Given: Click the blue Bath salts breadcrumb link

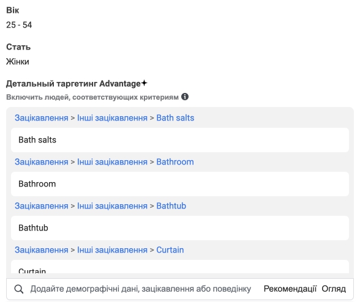Looking at the screenshot, I should (x=175, y=118).
